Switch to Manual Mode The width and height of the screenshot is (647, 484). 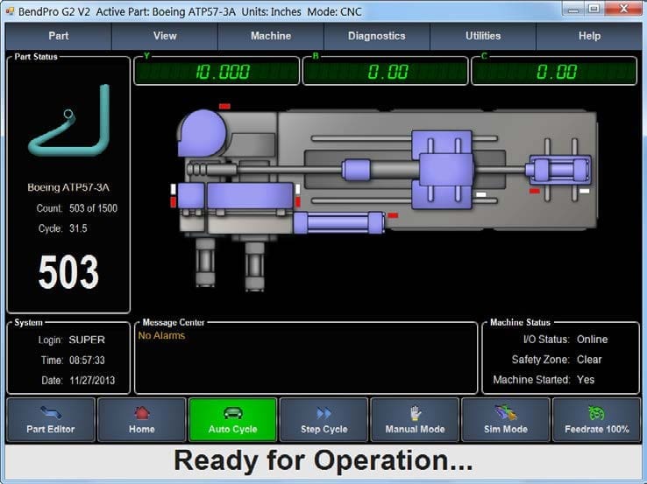415,420
